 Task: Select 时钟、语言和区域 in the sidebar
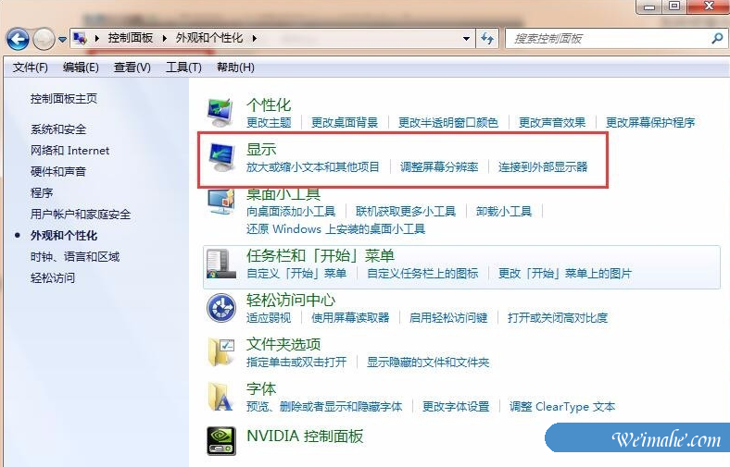pos(75,256)
